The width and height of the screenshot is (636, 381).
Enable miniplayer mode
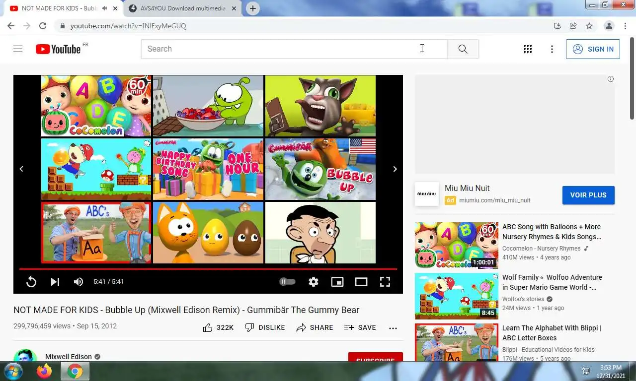(x=337, y=282)
